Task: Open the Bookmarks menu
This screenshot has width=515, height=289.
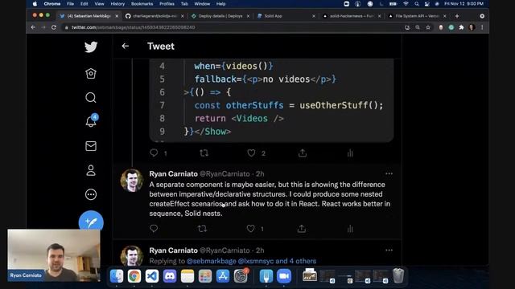Action: [142, 4]
